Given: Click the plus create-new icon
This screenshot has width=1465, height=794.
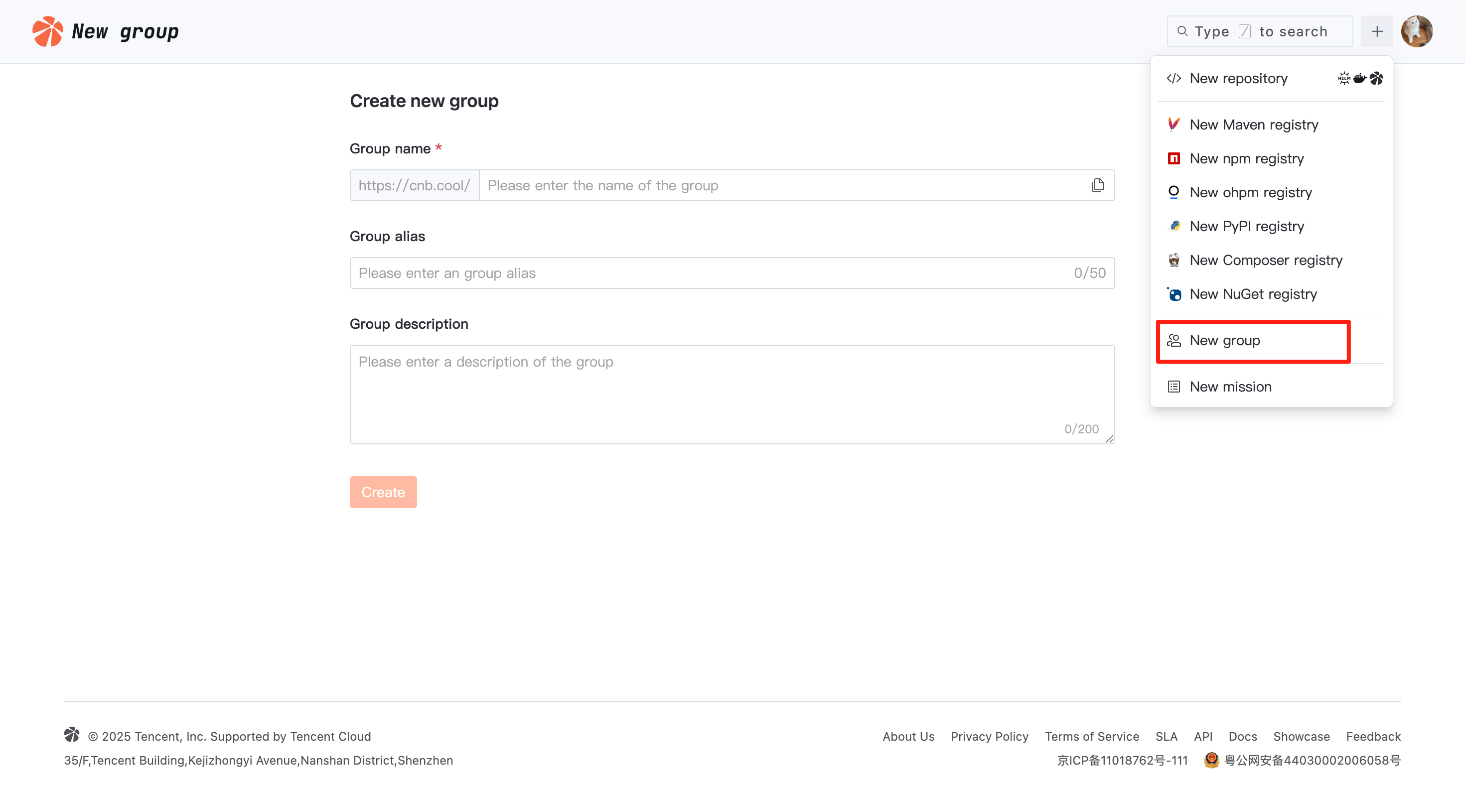Looking at the screenshot, I should pyautogui.click(x=1376, y=31).
